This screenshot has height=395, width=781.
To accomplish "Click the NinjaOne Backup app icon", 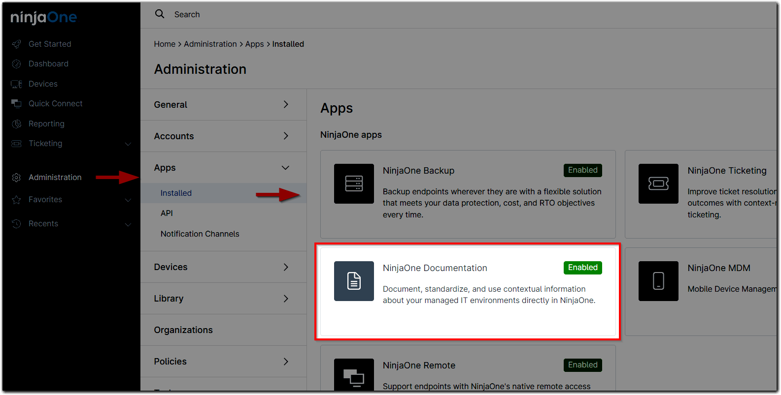I will [354, 183].
